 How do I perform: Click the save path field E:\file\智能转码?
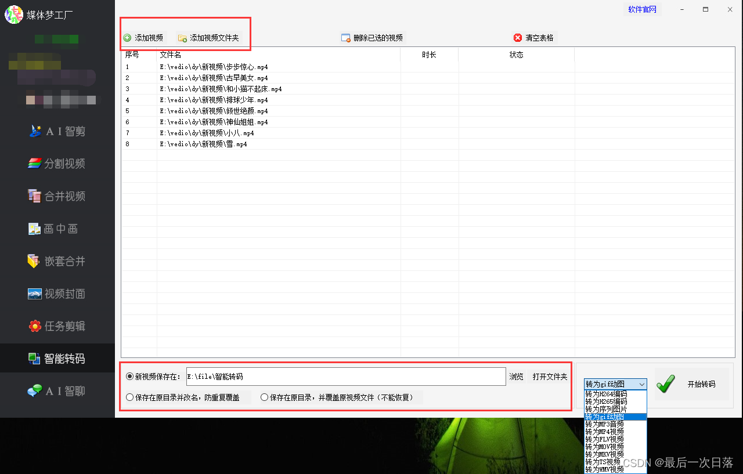346,377
